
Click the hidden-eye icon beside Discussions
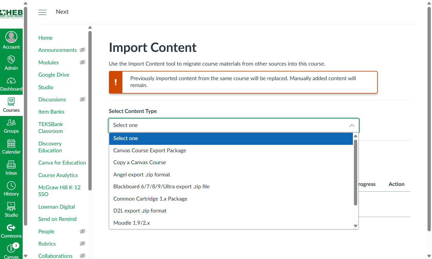pos(83,99)
